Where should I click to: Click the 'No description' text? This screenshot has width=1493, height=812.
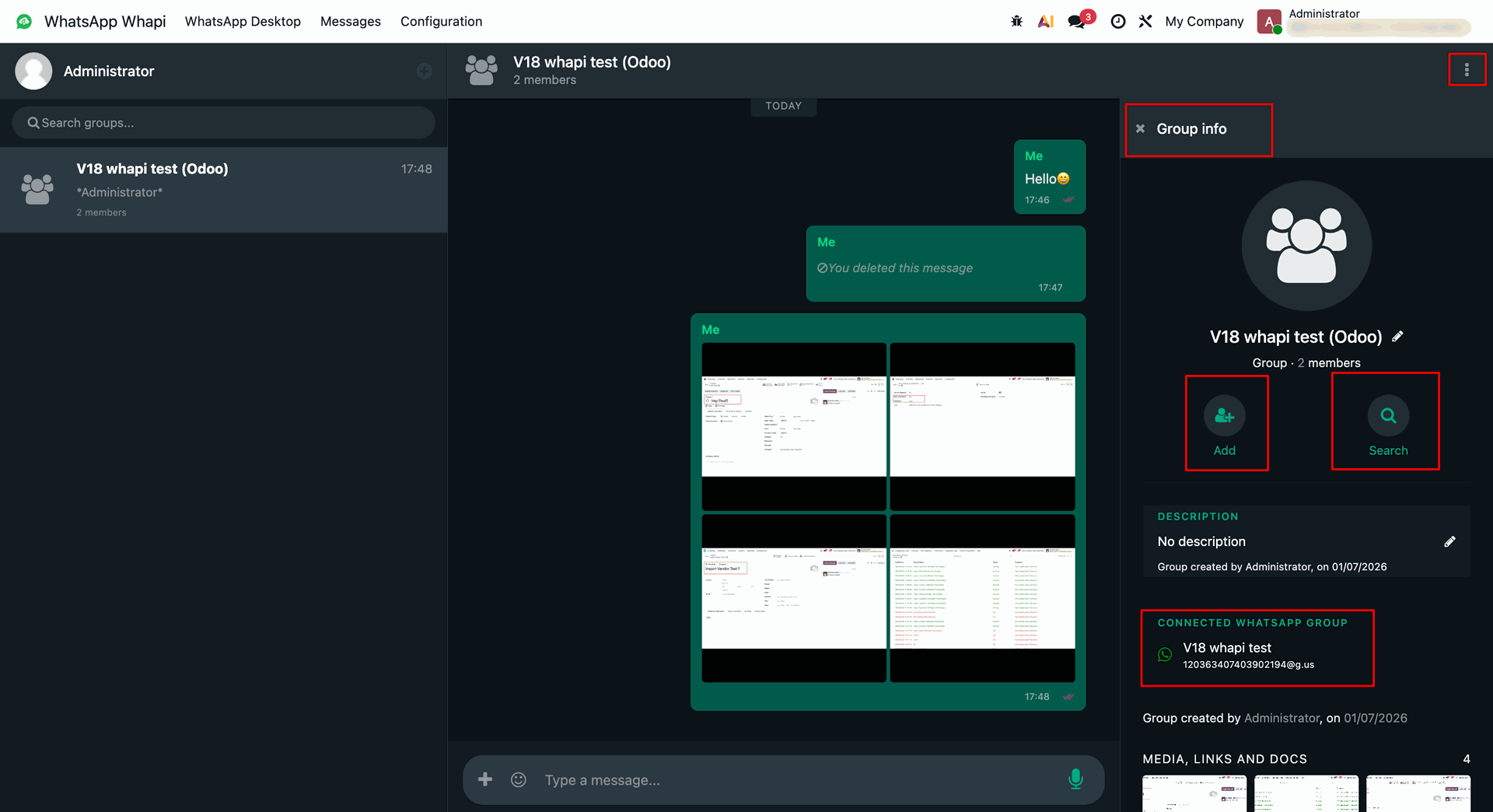click(1201, 541)
